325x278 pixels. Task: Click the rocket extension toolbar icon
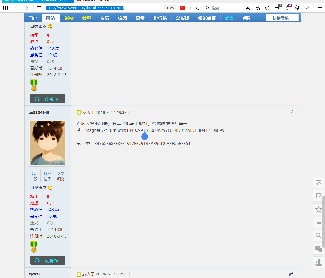[x=258, y=8]
